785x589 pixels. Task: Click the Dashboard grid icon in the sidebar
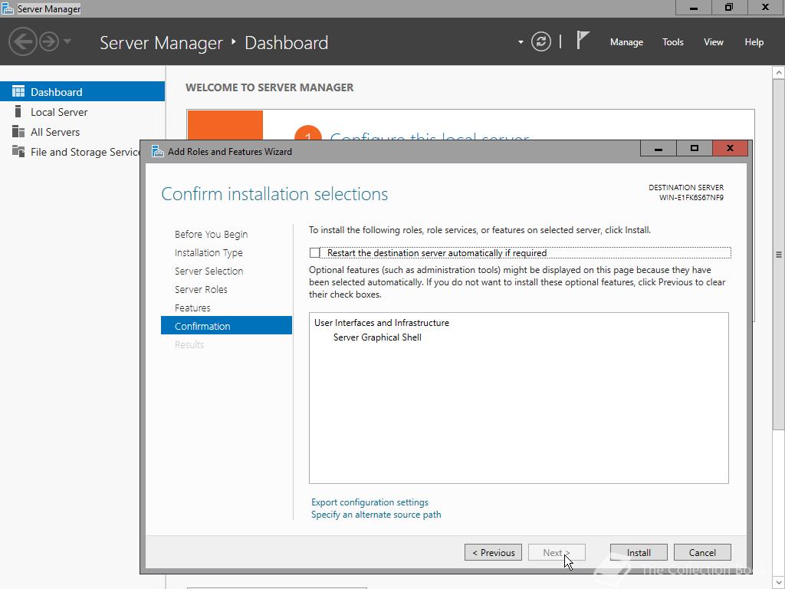(18, 91)
